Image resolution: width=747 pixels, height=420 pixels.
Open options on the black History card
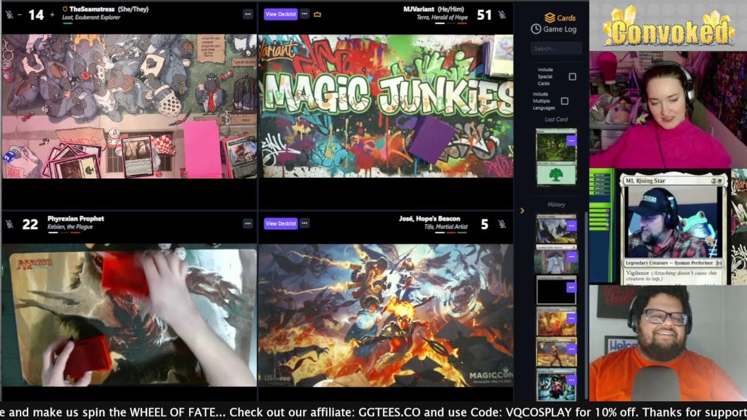tap(571, 287)
